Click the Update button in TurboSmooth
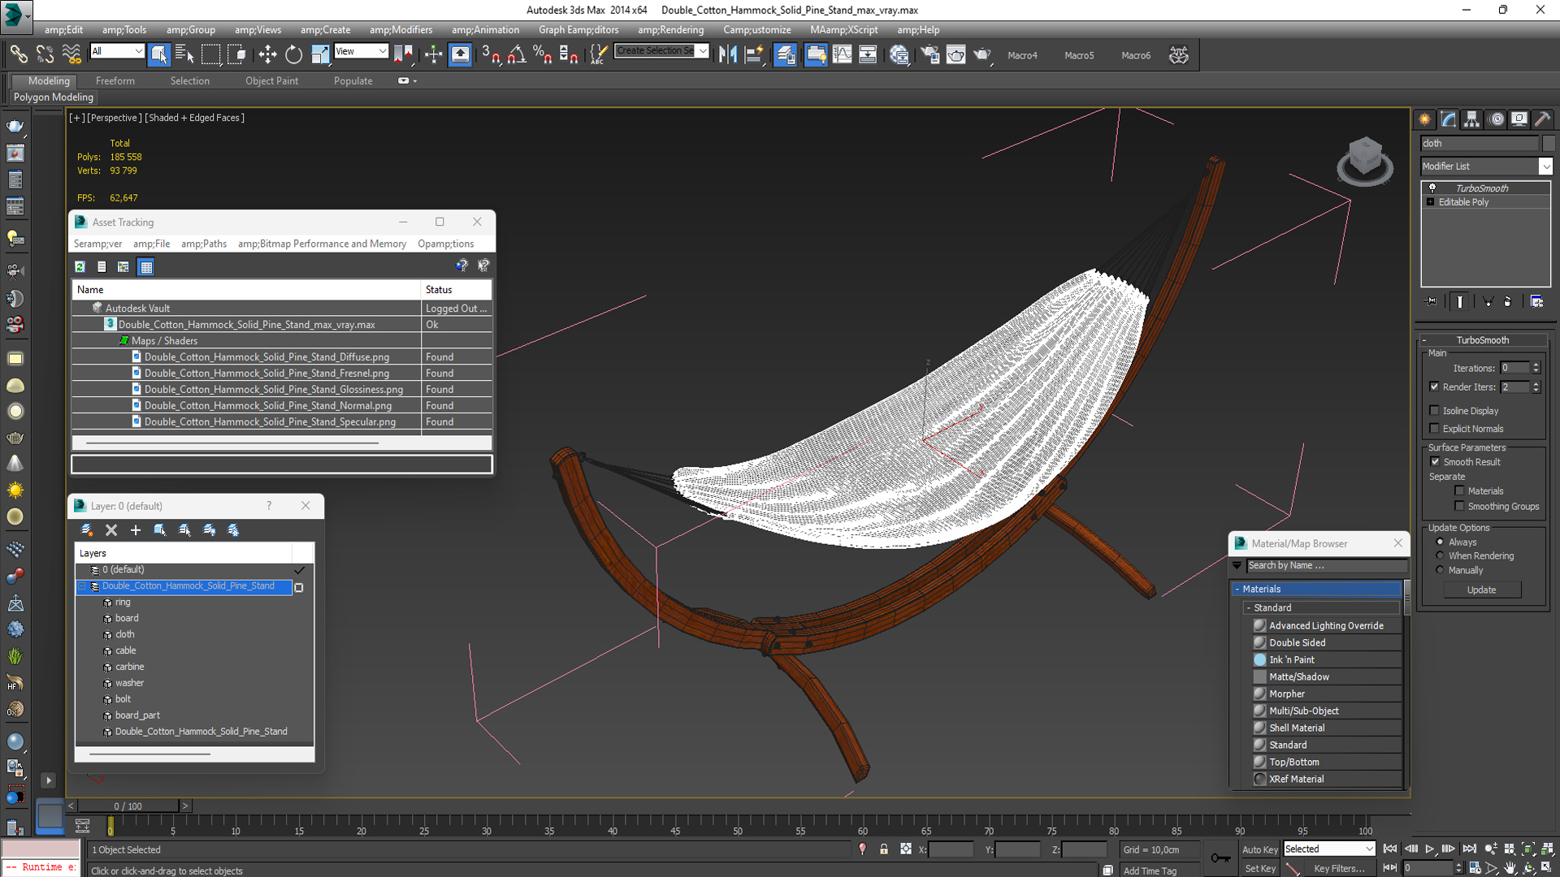1560x877 pixels. coord(1481,590)
